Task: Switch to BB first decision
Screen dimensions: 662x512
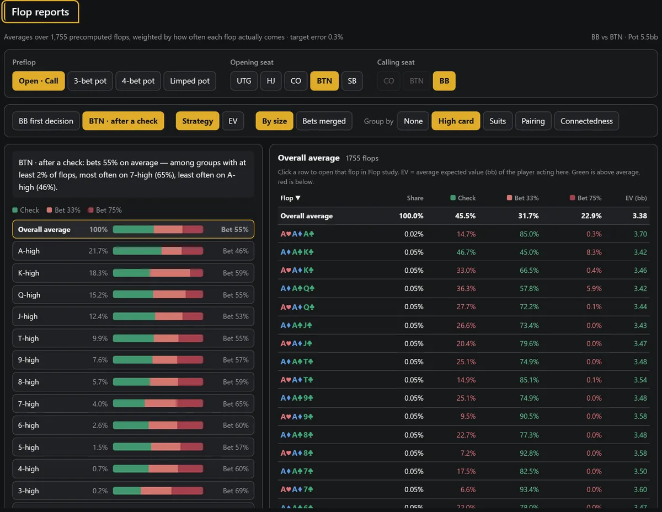Action: click(46, 121)
